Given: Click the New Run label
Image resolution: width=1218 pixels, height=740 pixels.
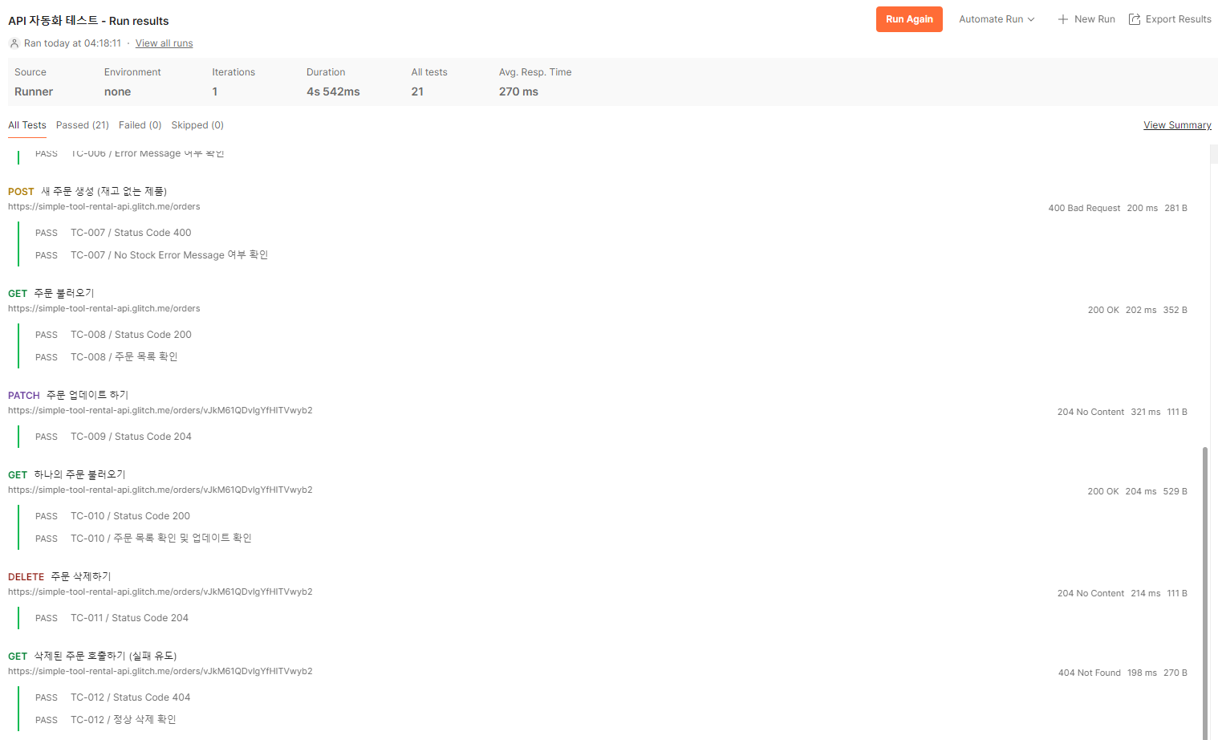Looking at the screenshot, I should pos(1094,19).
